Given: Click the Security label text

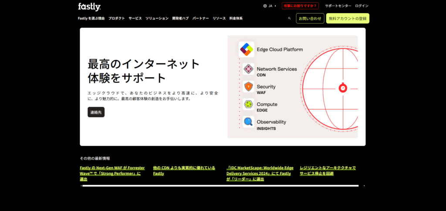Looking at the screenshot, I should pyautogui.click(x=266, y=87).
